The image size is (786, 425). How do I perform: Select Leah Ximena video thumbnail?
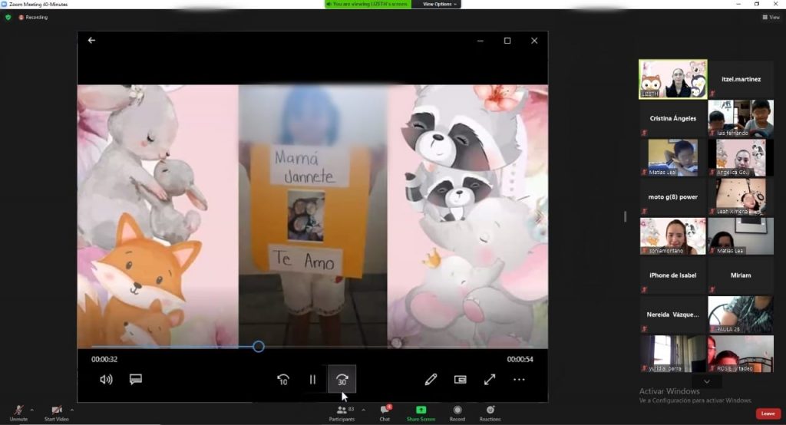pos(741,196)
